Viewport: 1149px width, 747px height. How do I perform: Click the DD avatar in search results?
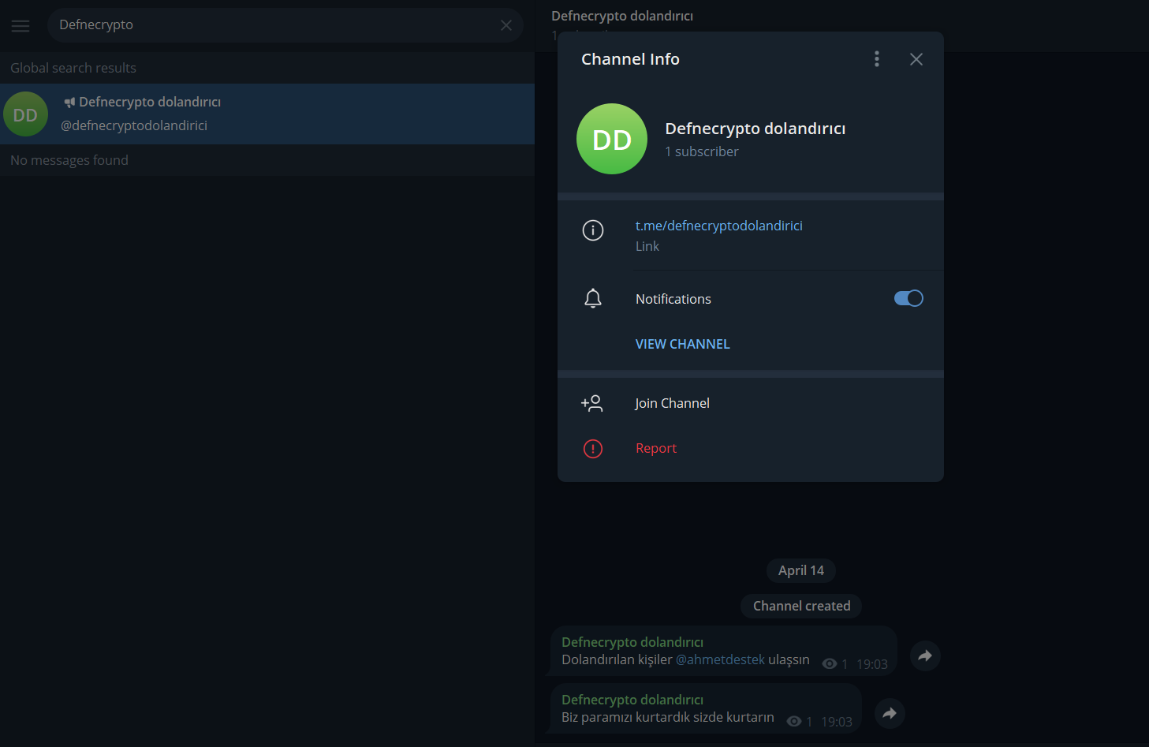pyautogui.click(x=25, y=114)
